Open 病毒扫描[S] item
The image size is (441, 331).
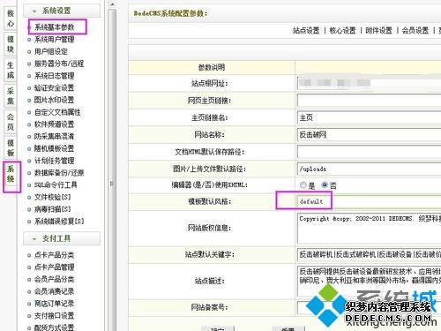pyautogui.click(x=53, y=209)
